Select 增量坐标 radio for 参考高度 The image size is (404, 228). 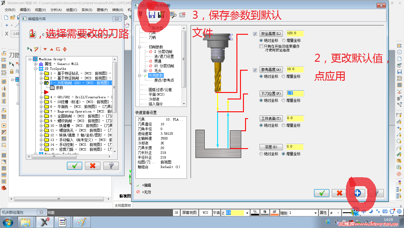click(284, 77)
